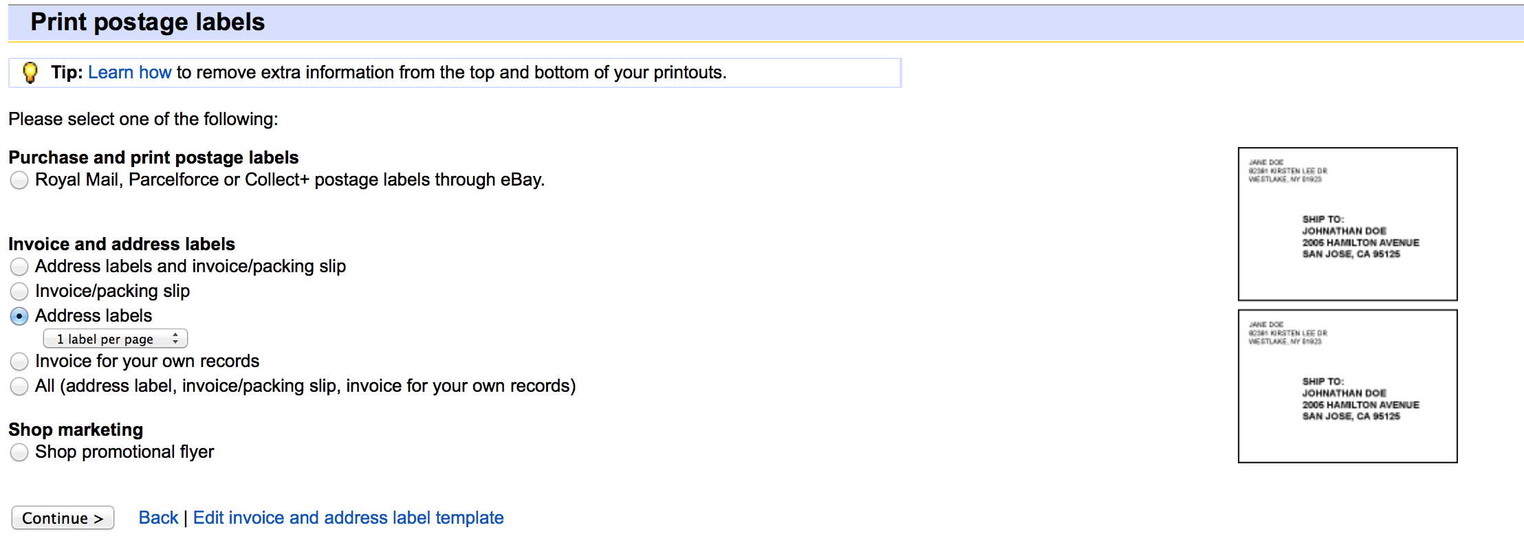Click the bottom address label preview thumbnail

[1347, 386]
